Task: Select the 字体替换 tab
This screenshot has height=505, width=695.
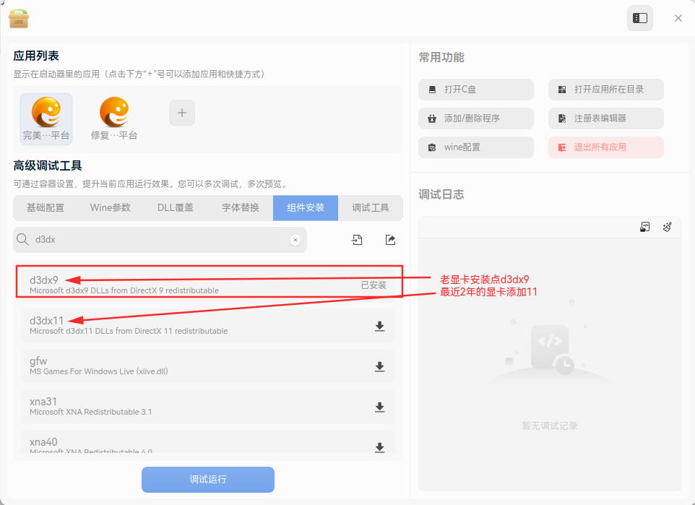Action: coord(241,208)
